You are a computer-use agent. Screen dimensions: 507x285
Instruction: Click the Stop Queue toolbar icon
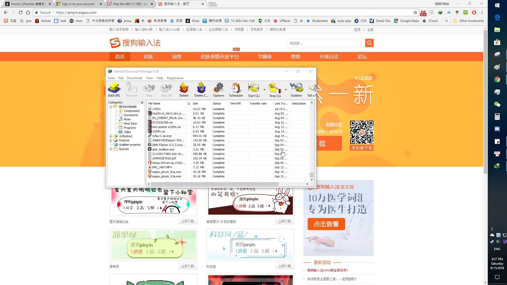[x=275, y=90]
